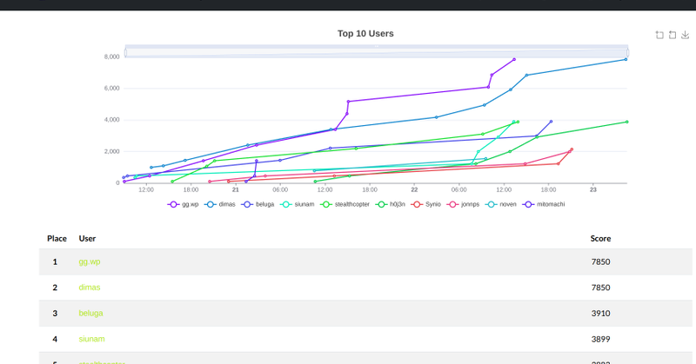Click right handle of chart zoom slider
696x364 pixels.
tap(627, 53)
